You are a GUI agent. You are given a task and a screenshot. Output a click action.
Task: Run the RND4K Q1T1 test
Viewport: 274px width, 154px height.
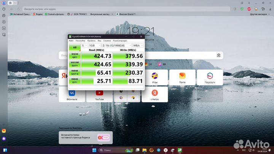(75, 81)
